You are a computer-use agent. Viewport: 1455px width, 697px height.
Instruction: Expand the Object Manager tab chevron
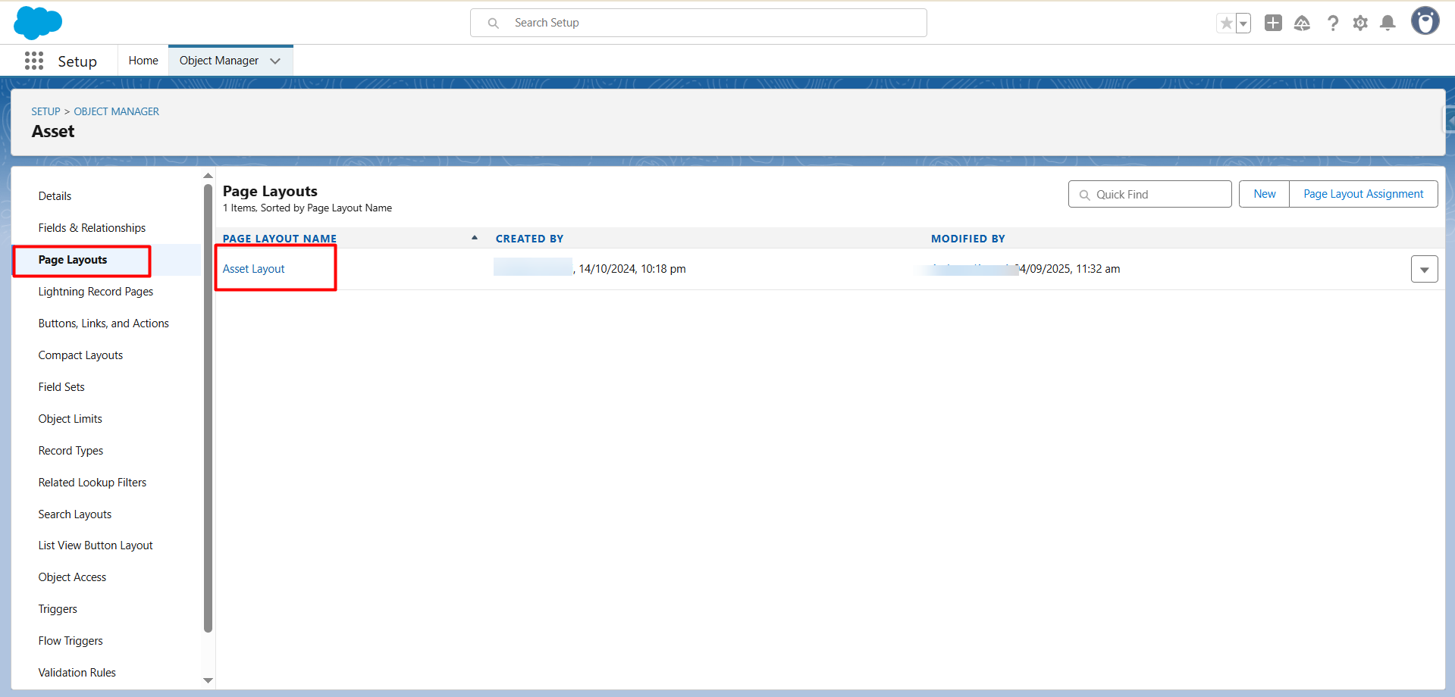tap(275, 61)
